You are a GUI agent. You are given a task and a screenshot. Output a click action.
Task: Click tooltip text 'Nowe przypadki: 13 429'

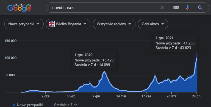94,60
